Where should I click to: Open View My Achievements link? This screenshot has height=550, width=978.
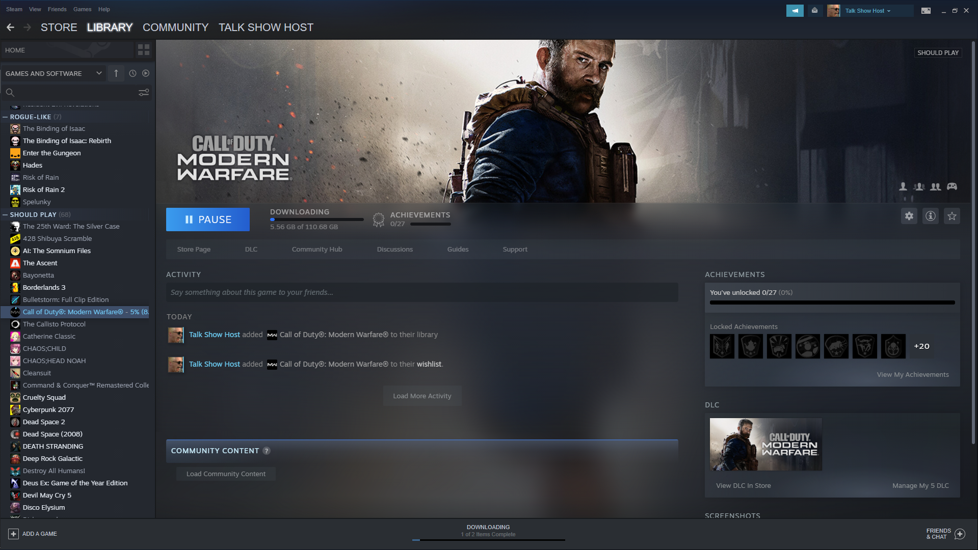click(x=913, y=374)
